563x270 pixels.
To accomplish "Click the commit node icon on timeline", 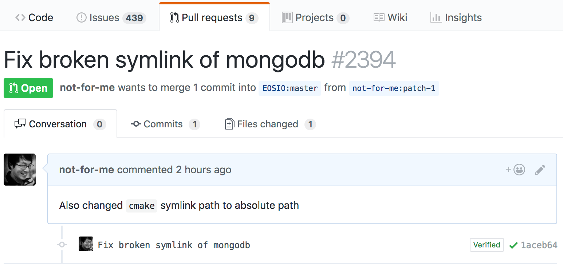I will 62,245.
